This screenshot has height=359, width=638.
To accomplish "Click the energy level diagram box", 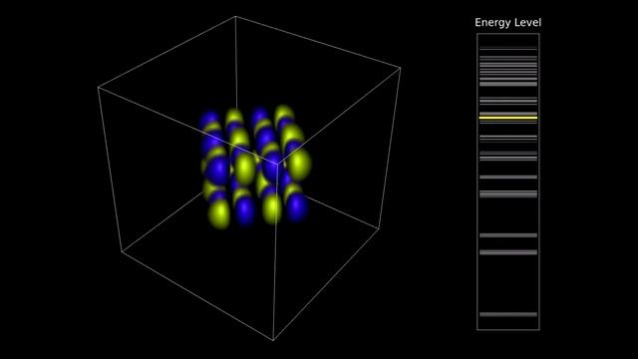I will pyautogui.click(x=508, y=181).
